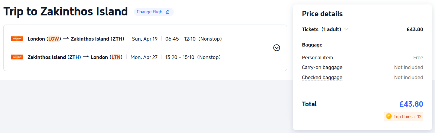Expand flight details with the circled chevron

click(276, 48)
